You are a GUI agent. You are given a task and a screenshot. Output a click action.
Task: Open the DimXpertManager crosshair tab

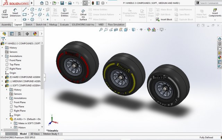pyautogui.click(x=27, y=34)
